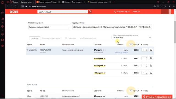Click Hyundai/Kia brand cell
Image resolution: width=176 pixels, height=99 pixels.
(32, 50)
